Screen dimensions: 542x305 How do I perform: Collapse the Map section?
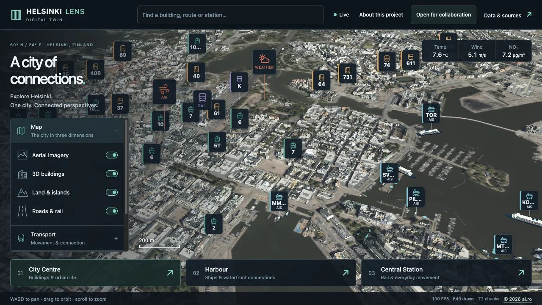(x=67, y=131)
